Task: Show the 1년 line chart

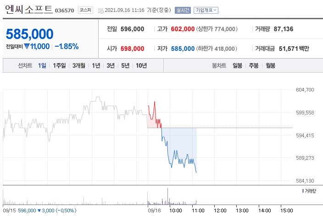Action: pos(96,65)
